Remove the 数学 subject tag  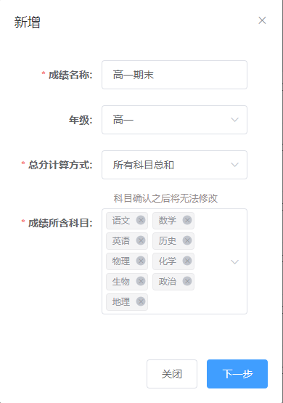(x=187, y=220)
